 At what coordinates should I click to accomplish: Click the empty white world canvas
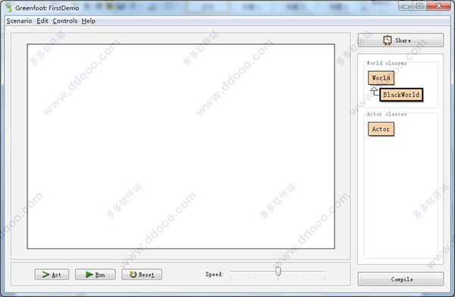[x=180, y=146]
